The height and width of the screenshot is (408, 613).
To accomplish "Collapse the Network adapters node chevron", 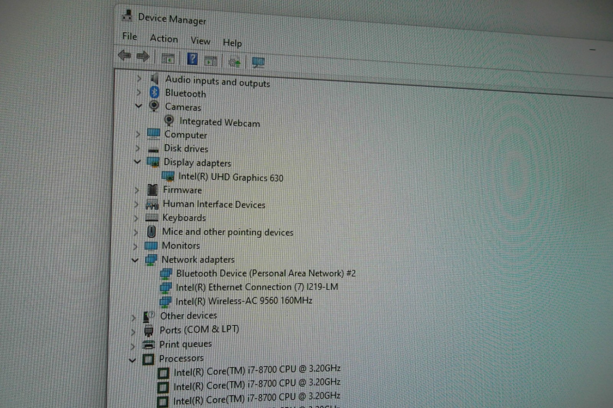I will tap(135, 260).
